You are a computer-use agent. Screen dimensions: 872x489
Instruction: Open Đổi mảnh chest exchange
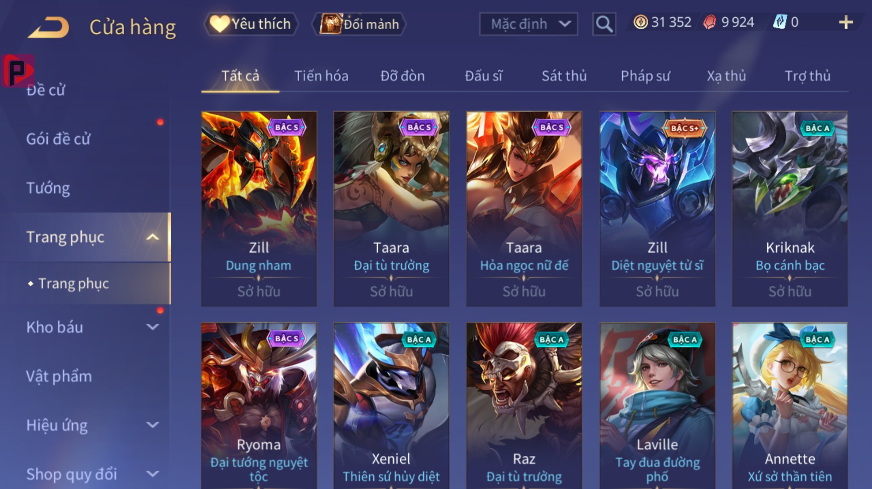(x=359, y=24)
